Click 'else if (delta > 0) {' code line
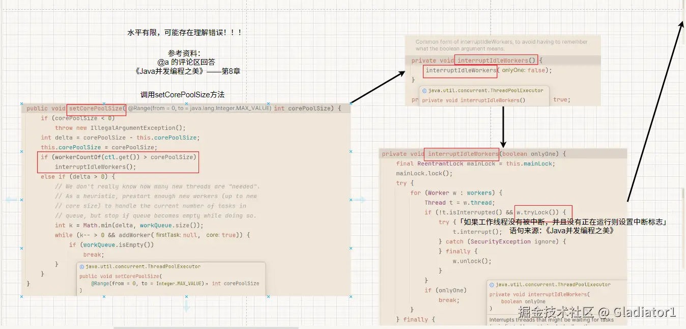The height and width of the screenshot is (329, 686). 78,177
